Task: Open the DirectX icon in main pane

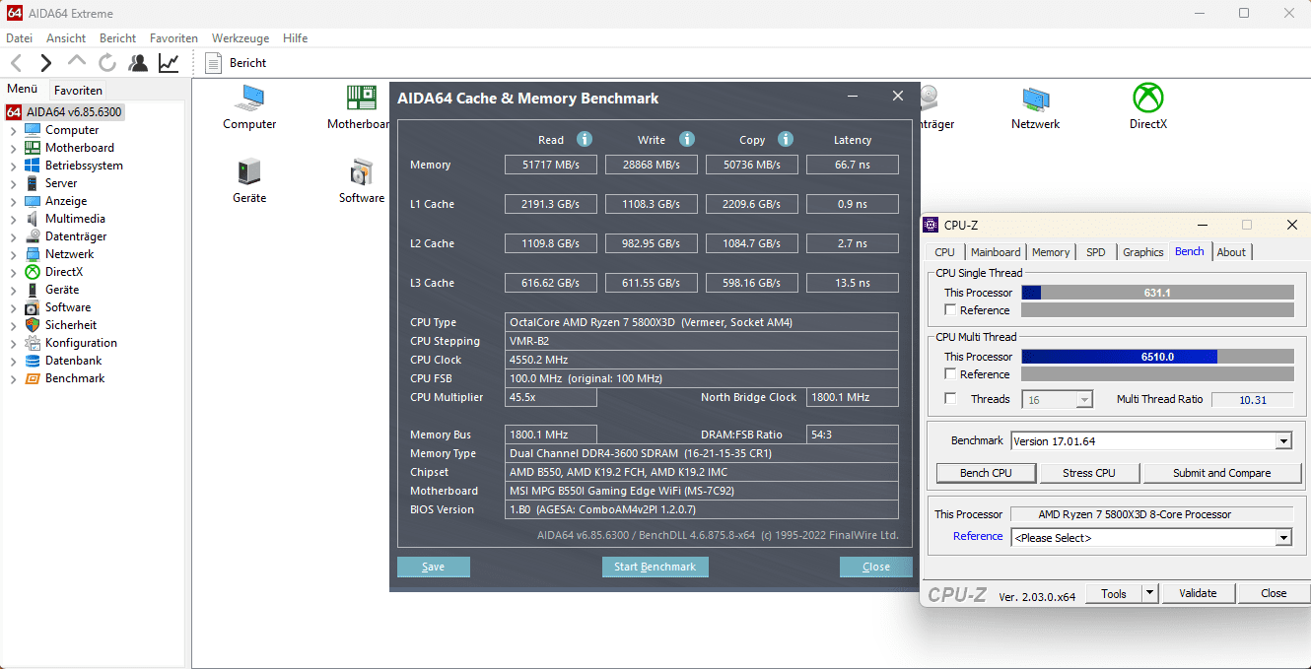Action: tap(1148, 107)
